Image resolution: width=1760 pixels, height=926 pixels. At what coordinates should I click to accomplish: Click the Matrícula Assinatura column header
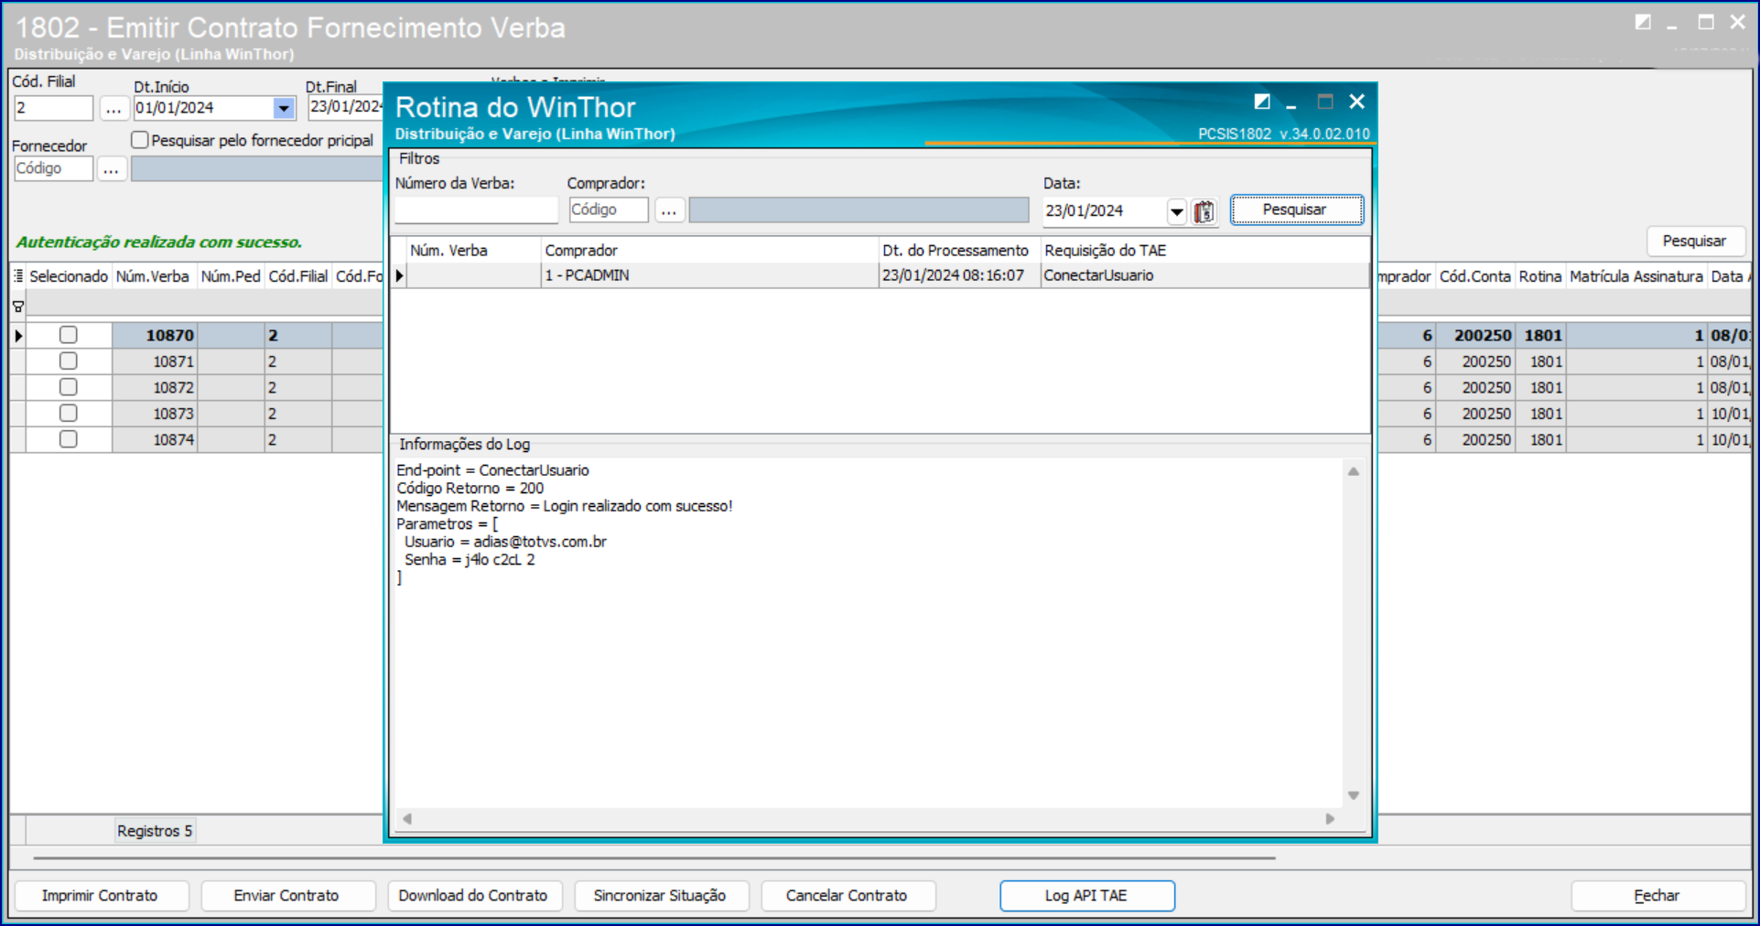[1636, 276]
